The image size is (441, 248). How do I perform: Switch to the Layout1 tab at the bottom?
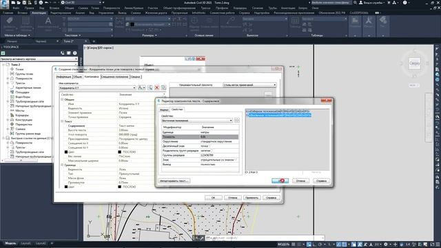point(26,243)
